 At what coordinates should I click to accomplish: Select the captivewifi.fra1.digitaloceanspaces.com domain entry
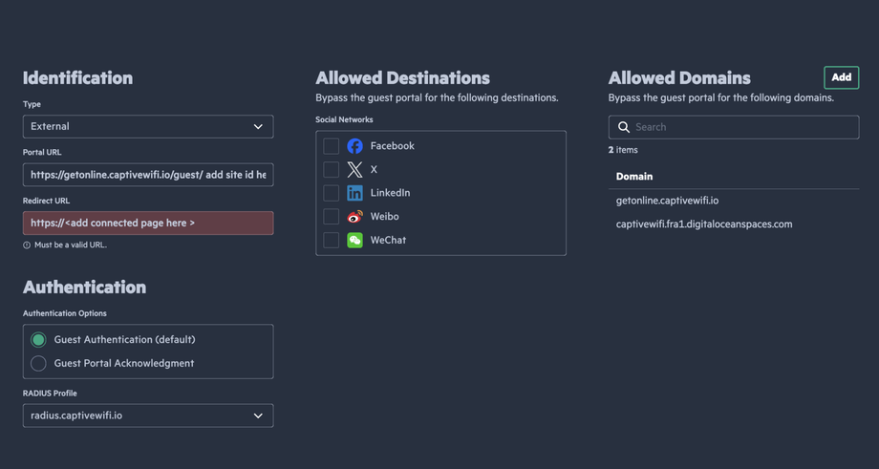coord(704,224)
